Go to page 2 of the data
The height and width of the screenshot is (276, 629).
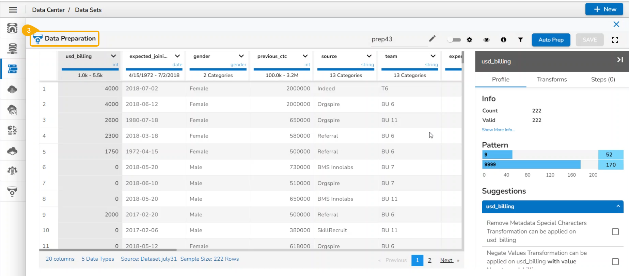(x=429, y=260)
